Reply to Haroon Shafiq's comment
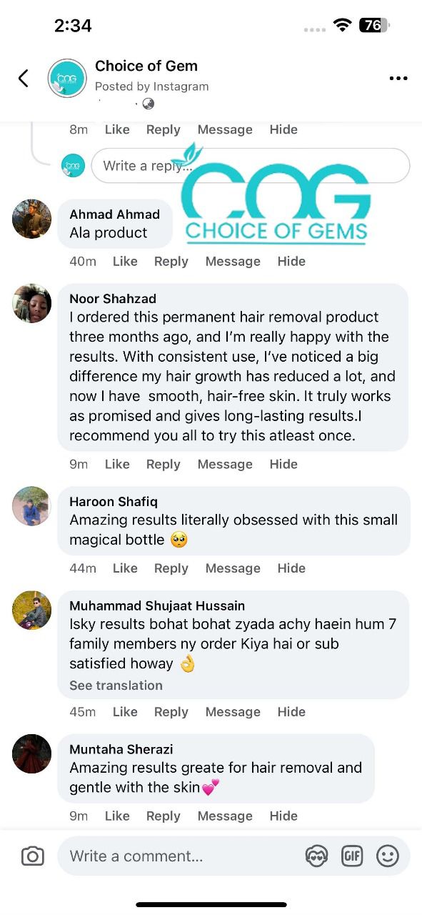The height and width of the screenshot is (915, 422). pos(171,568)
